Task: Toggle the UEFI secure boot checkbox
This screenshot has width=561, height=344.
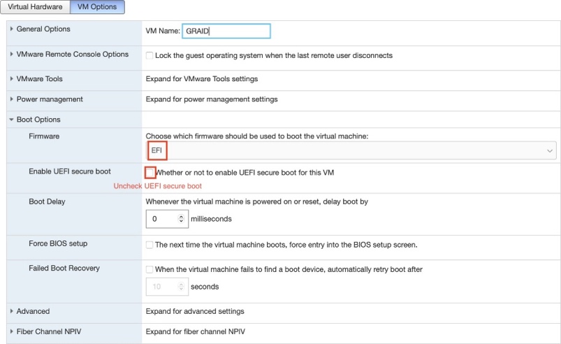Action: (150, 173)
